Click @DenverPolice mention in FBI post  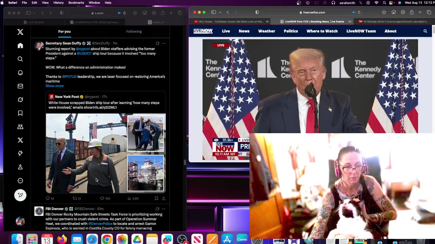100,224
